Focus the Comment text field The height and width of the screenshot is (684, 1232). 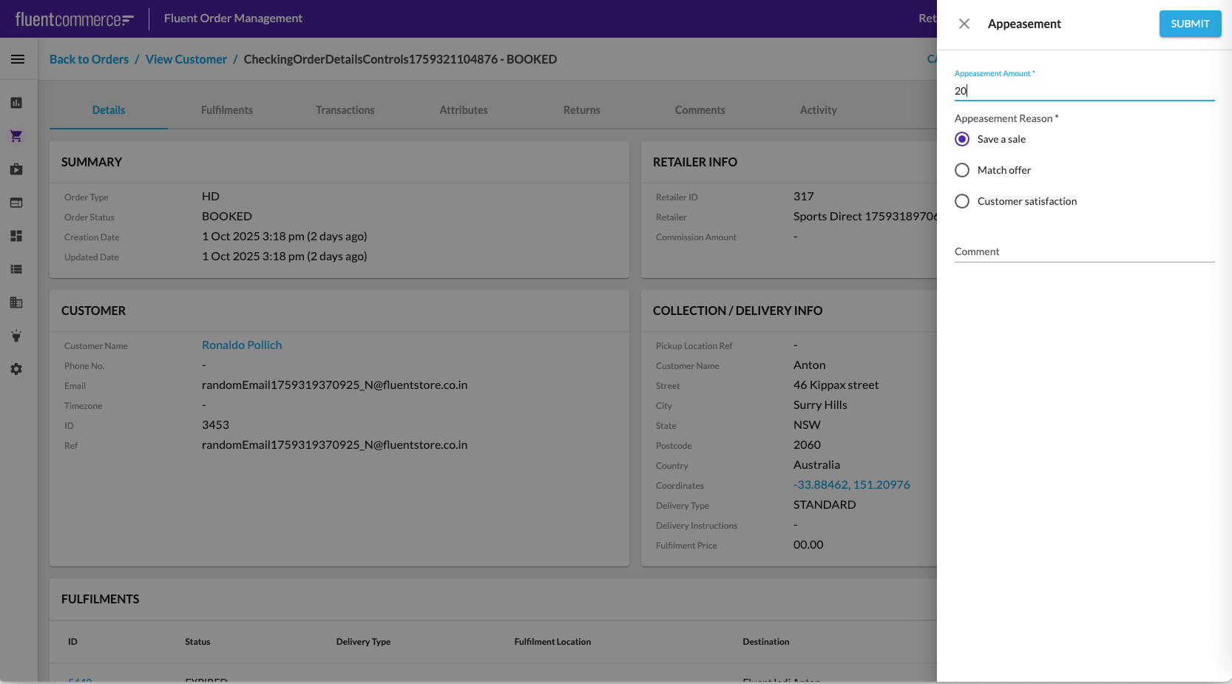[x=1084, y=251]
